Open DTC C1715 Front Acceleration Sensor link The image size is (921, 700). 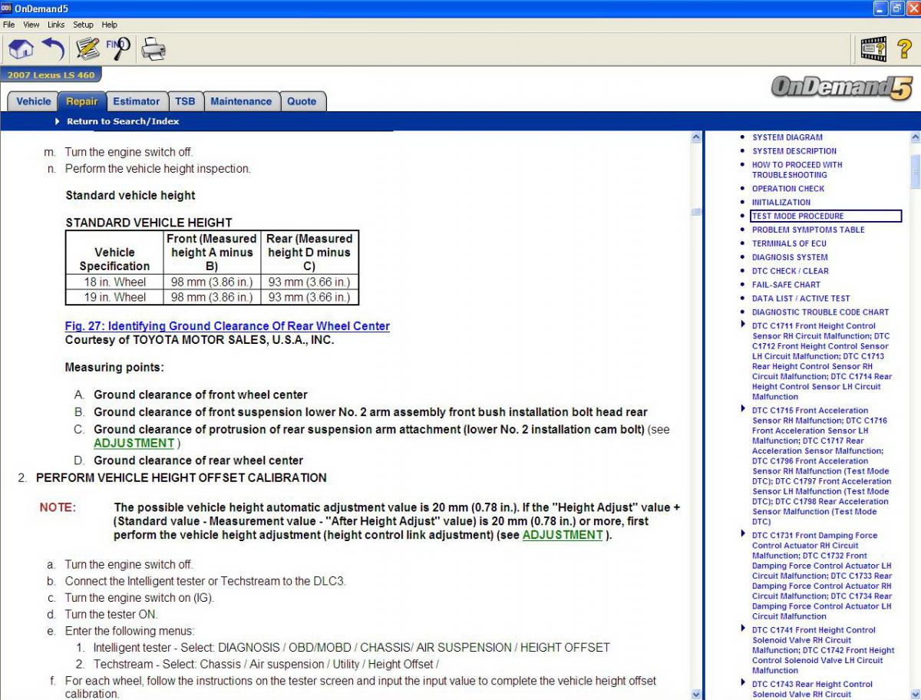[820, 466]
